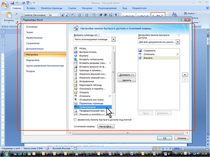
Task: Open font size 14 dropdown in ribbon
Action: (58, 15)
